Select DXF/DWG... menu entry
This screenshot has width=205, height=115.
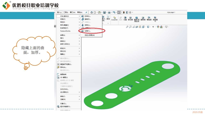[x=69, y=89]
